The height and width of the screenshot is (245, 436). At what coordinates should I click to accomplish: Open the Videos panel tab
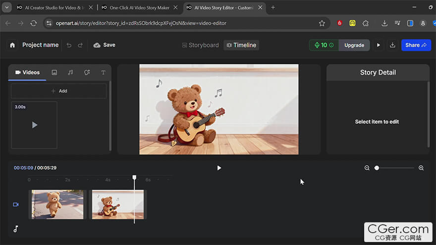pyautogui.click(x=27, y=72)
